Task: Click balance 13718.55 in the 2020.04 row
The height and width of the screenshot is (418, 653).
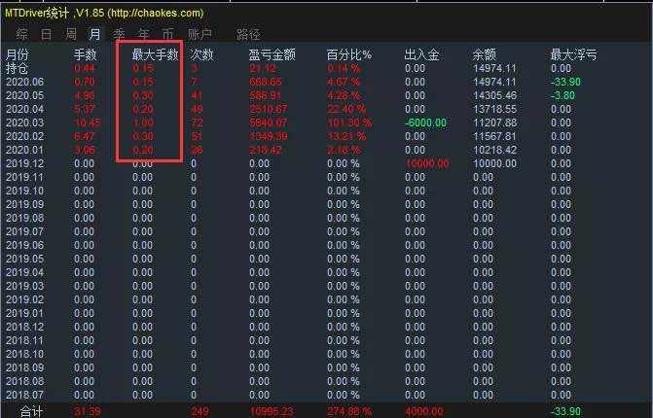Action: tap(494, 109)
